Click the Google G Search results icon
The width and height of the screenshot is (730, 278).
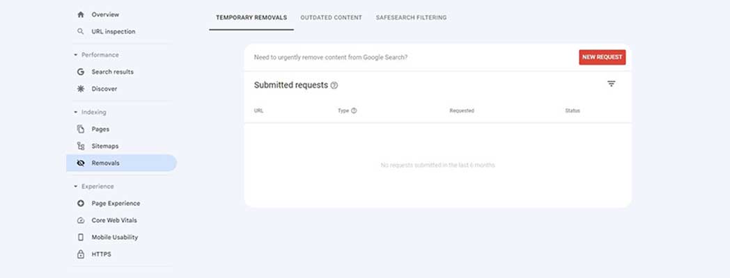(81, 72)
